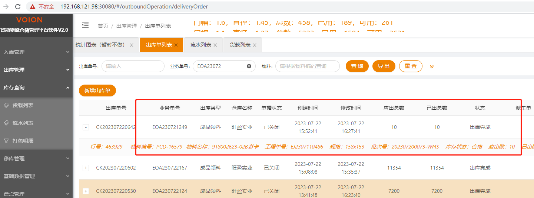Screen dimensions: 534x198
Task: Expand more filters with the double-chevron icon
Action: [432, 66]
